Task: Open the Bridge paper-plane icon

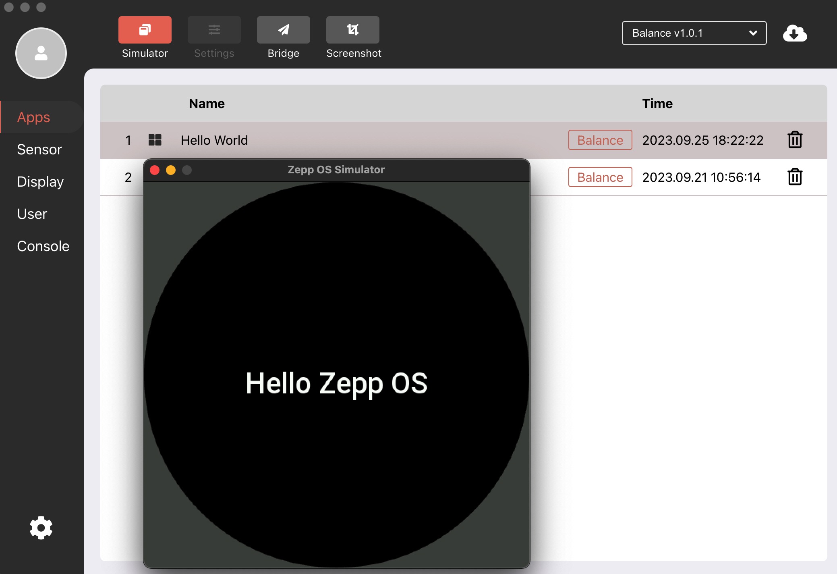Action: pos(283,30)
